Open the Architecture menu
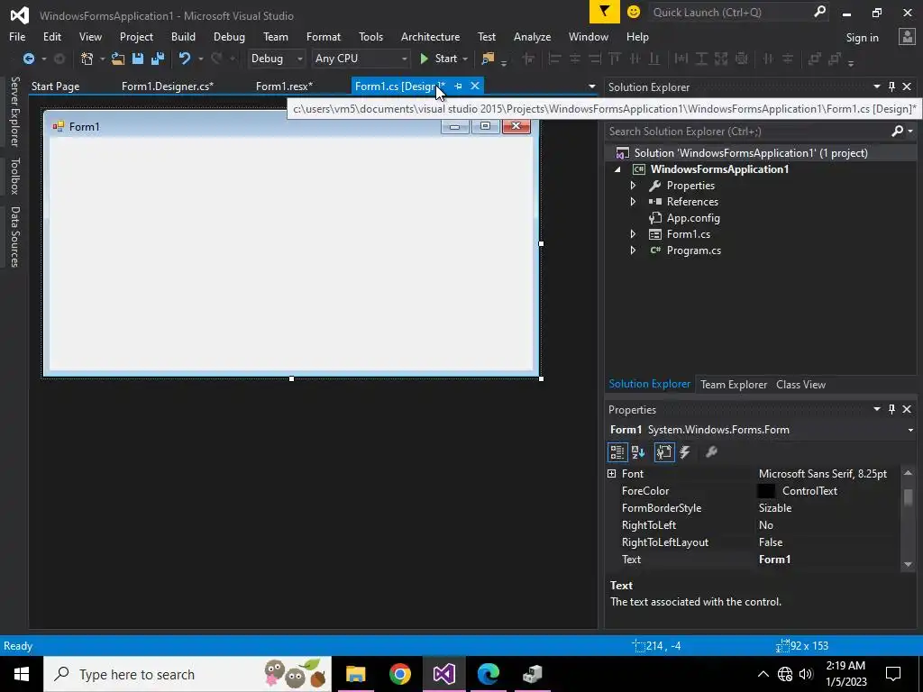This screenshot has width=923, height=692. (430, 36)
